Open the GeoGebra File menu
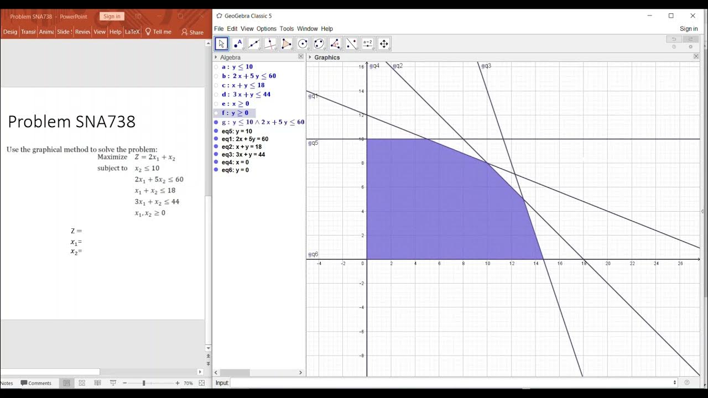708x398 pixels. (x=219, y=29)
